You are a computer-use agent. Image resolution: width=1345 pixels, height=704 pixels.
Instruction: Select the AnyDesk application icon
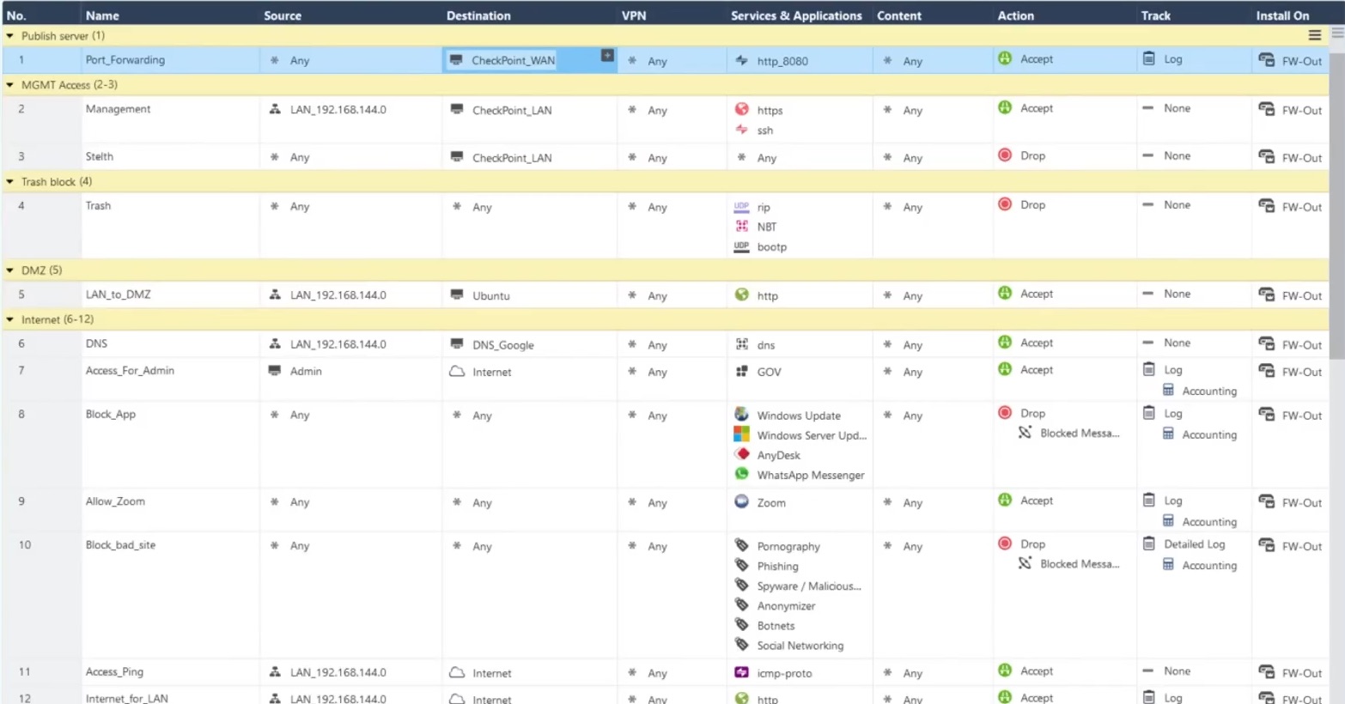tap(742, 454)
